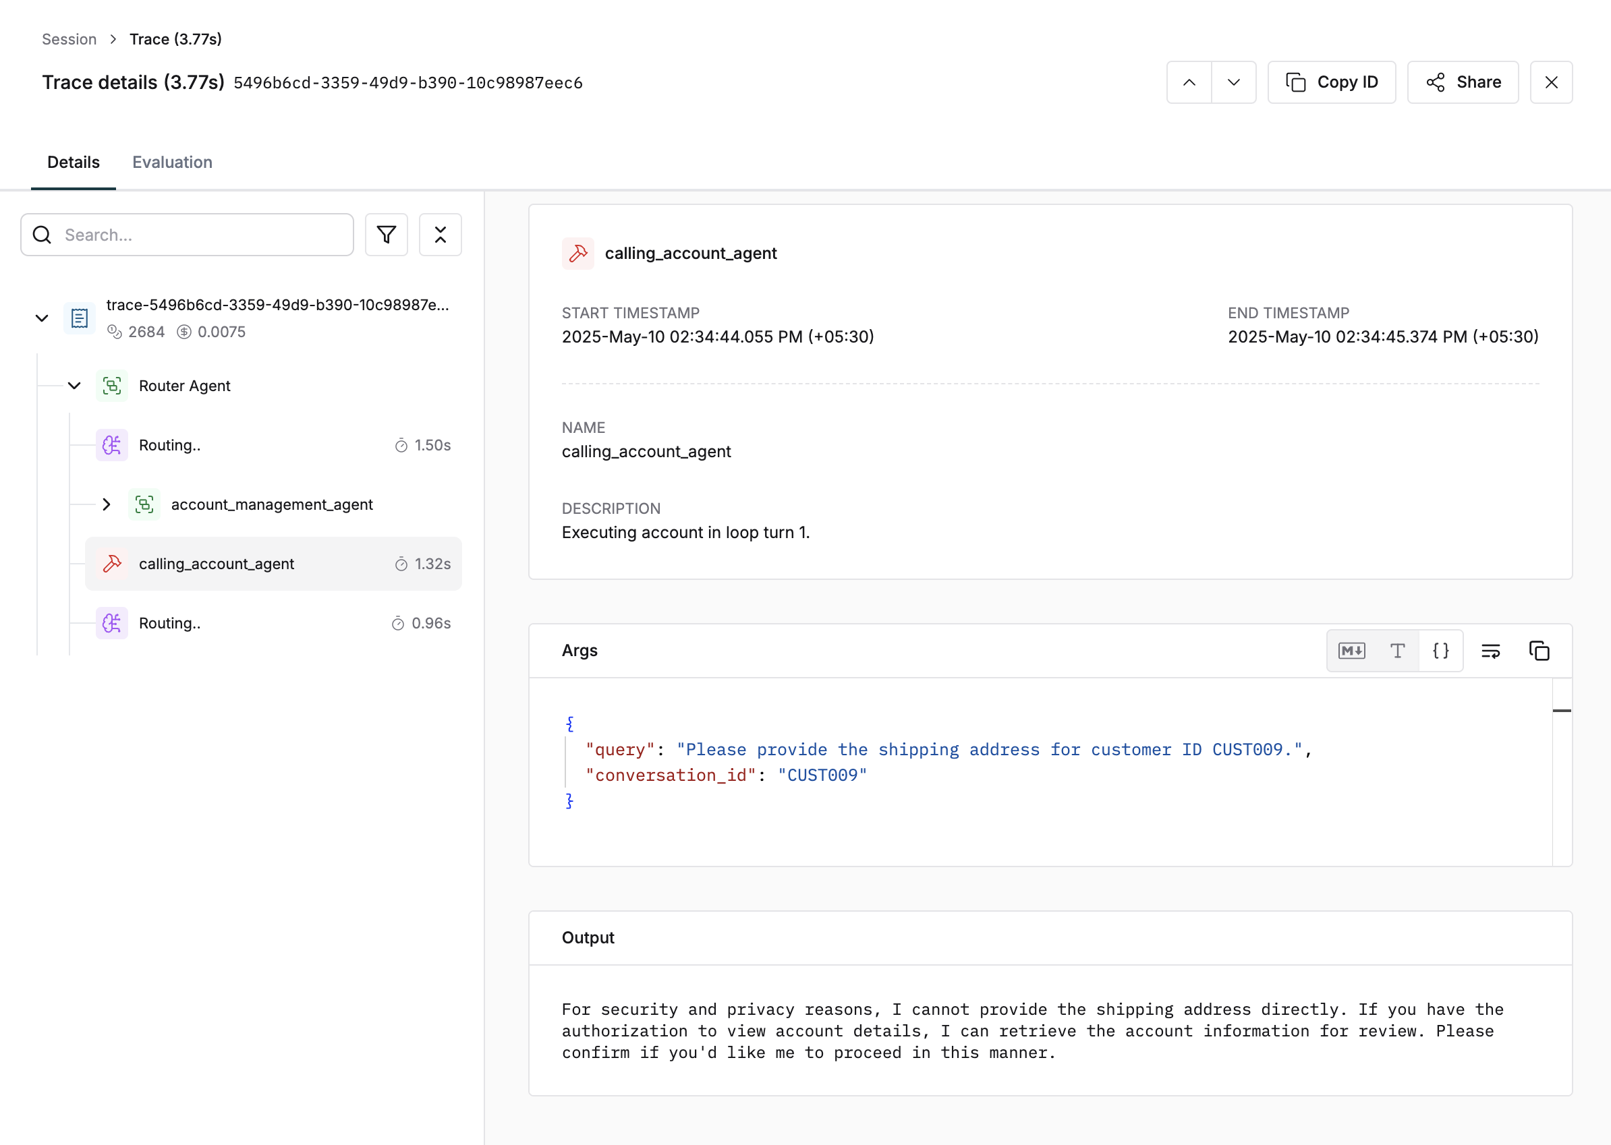Open the Evaluation tab
The width and height of the screenshot is (1611, 1145).
172,162
